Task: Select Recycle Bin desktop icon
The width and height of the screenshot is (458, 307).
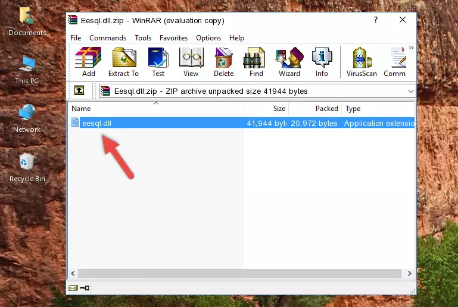Action: pos(27,168)
